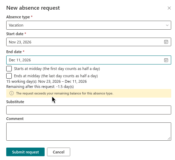Click 'Remaining after this request: -1.5 day(s)' text
Screen dimensions: 175x160
[x=40, y=87]
